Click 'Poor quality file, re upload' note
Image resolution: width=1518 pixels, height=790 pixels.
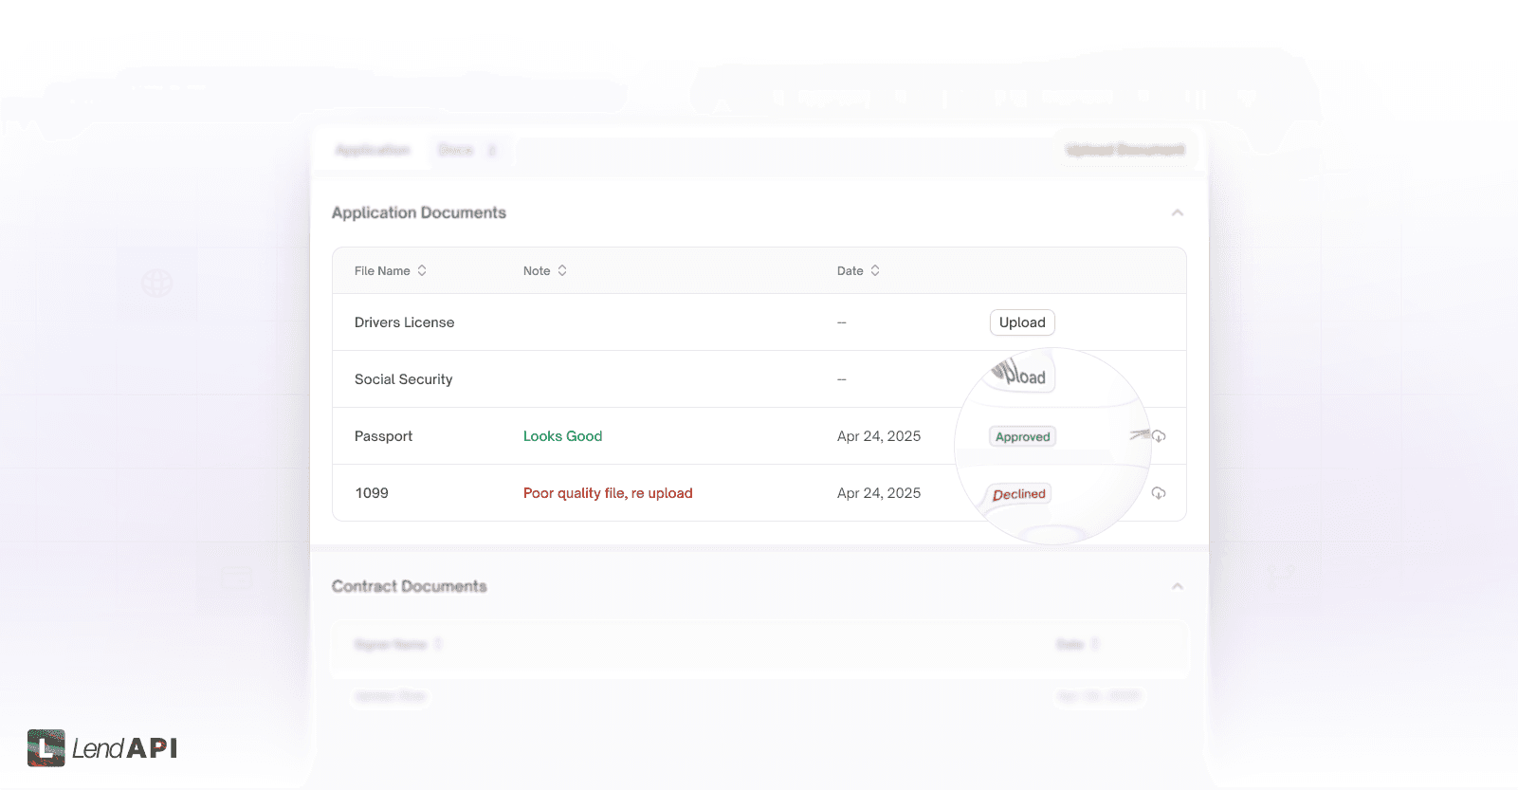[x=608, y=493]
